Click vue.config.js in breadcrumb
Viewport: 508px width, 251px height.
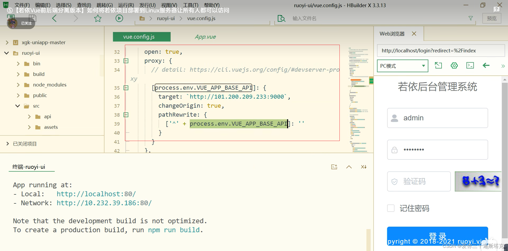[201, 19]
